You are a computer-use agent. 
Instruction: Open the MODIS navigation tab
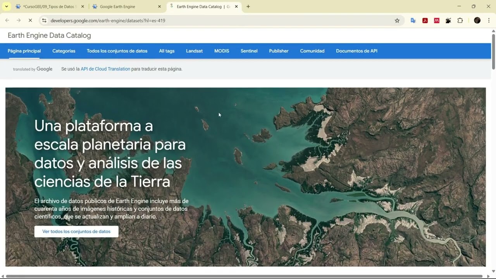tap(222, 51)
